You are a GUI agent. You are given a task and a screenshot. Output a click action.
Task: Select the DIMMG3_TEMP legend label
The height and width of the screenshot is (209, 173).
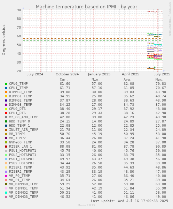[x=21, y=105]
